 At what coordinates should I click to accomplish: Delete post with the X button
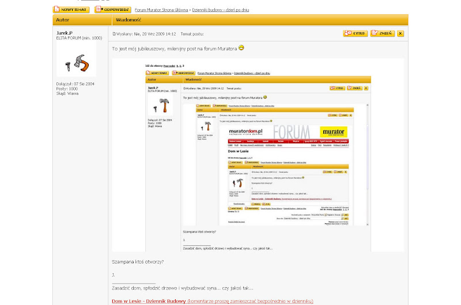(x=400, y=33)
